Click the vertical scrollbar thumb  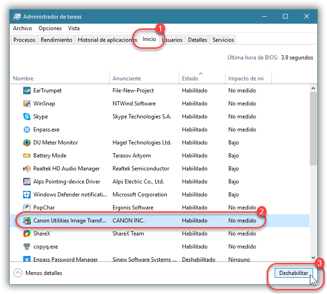tap(313, 128)
